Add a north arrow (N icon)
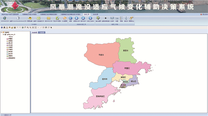The image size is (208, 116). pos(126,18)
